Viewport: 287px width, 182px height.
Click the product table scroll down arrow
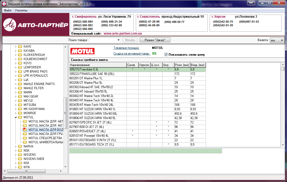coord(283,145)
